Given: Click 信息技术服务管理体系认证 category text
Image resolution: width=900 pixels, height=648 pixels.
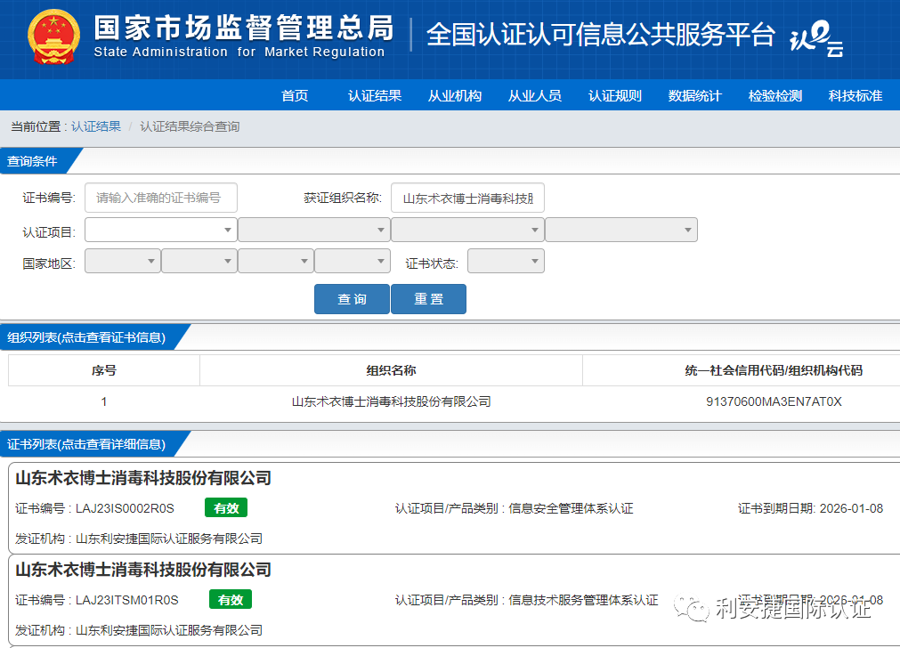Looking at the screenshot, I should point(583,600).
